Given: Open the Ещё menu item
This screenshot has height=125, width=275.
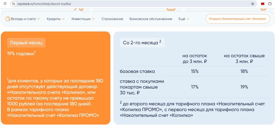Looking at the screenshot, I should pos(182,19).
